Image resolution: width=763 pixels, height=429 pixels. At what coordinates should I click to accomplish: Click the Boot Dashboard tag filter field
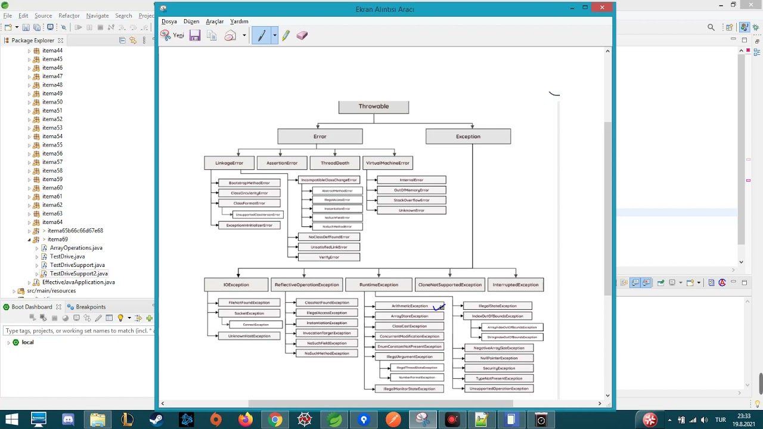(78, 331)
